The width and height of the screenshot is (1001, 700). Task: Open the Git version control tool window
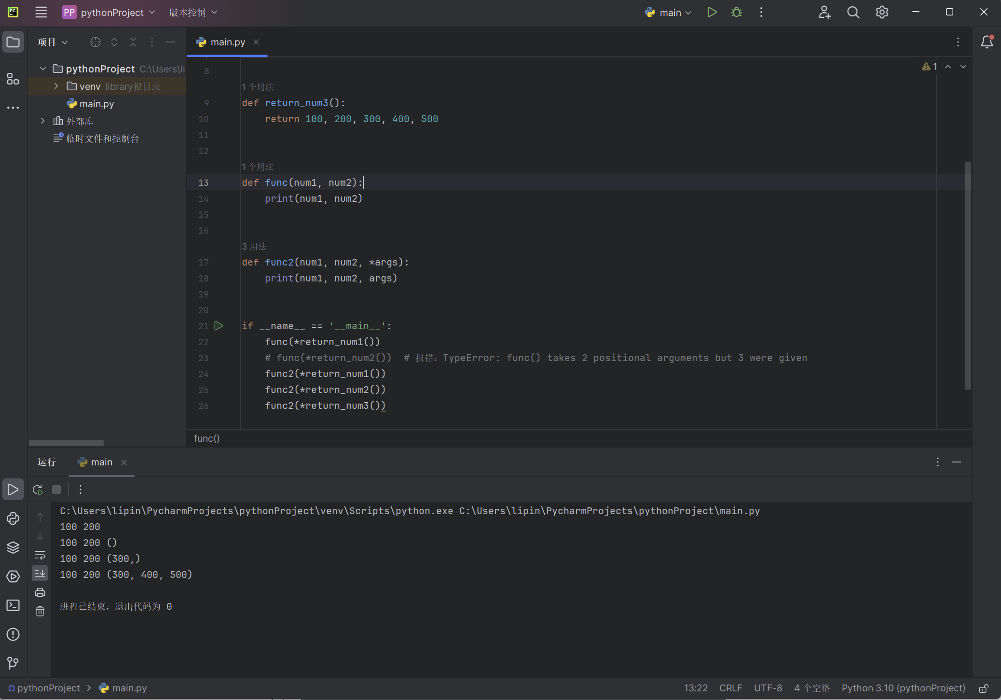coord(13,663)
